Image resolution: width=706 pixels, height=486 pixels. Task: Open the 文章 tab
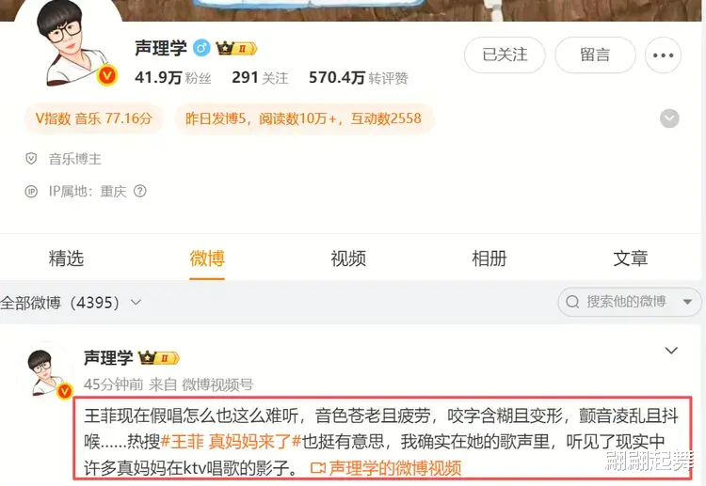[631, 259]
